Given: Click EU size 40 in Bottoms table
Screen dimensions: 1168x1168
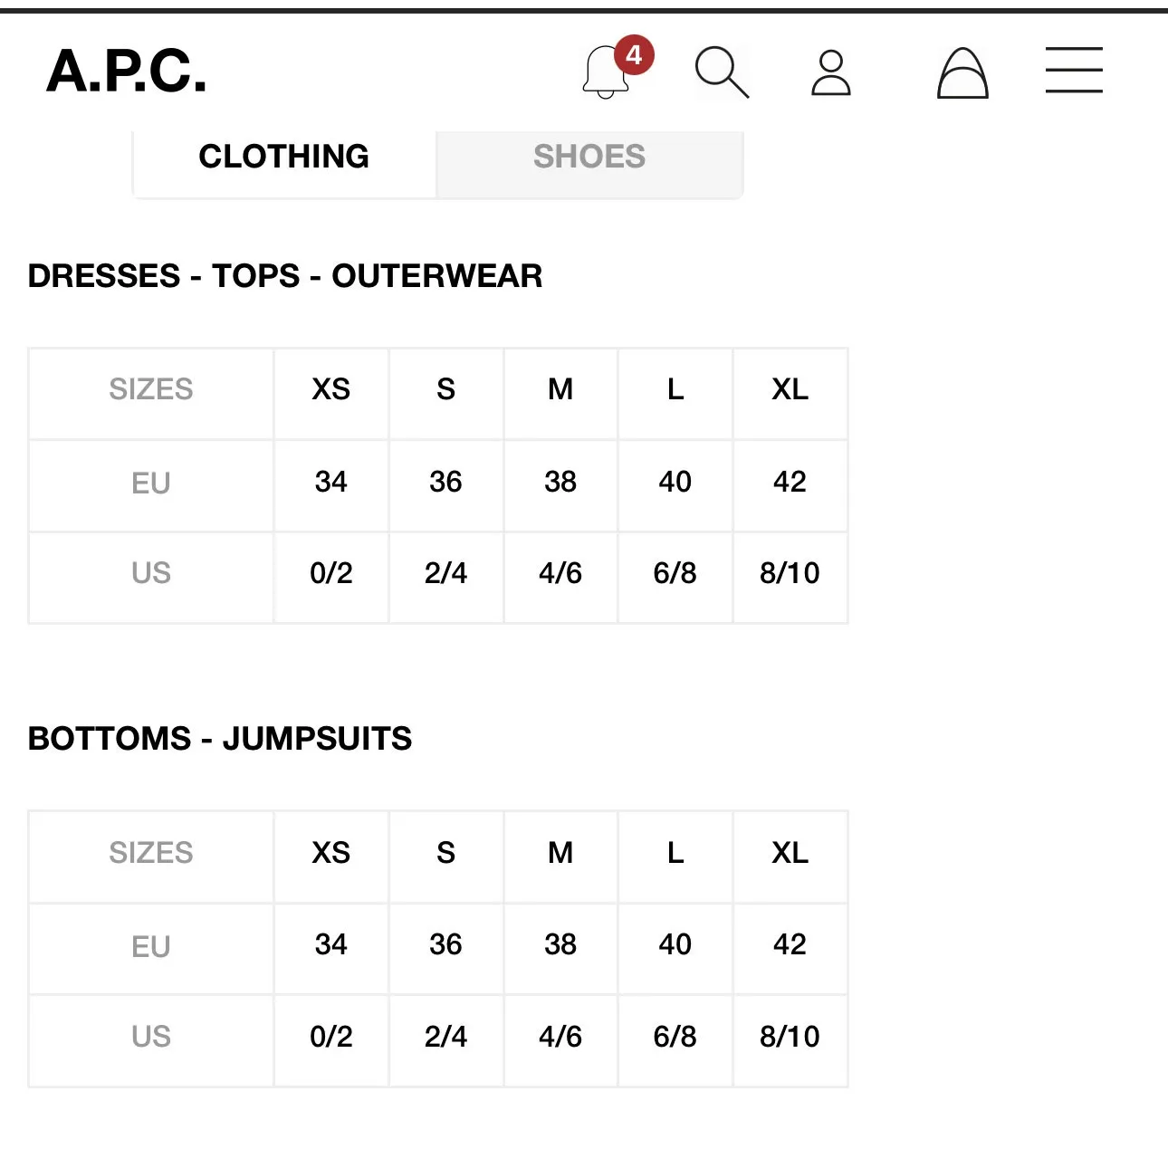Looking at the screenshot, I should [x=675, y=944].
